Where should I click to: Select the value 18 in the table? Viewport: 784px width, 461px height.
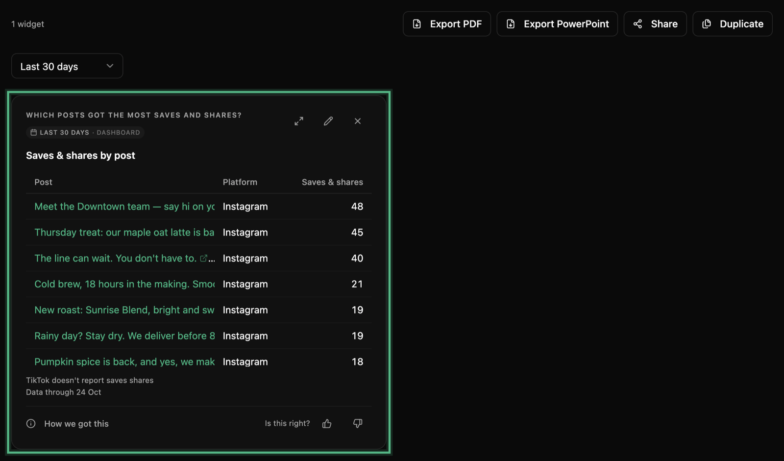point(357,362)
